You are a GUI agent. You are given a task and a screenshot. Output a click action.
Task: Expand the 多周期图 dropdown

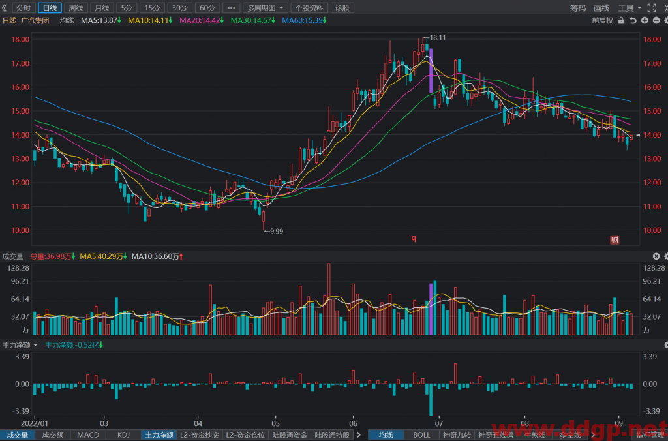tap(266, 8)
